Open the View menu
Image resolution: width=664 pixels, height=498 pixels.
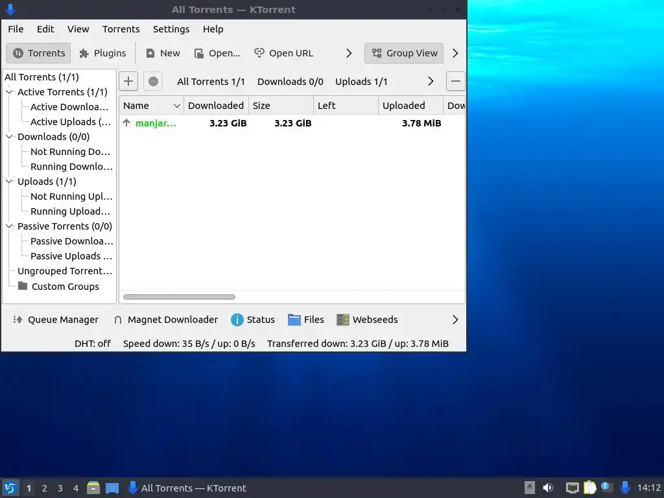[x=78, y=29]
